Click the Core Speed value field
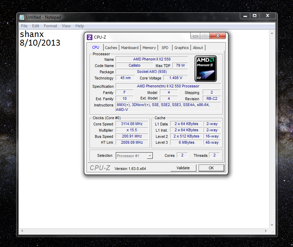Screen dimensions: 293x247 coord(132,124)
